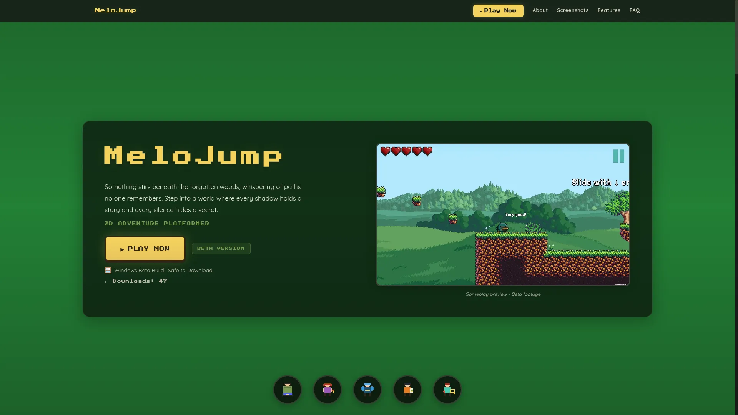Click the Windows Beta Build · Safe to Download text

pos(163,271)
